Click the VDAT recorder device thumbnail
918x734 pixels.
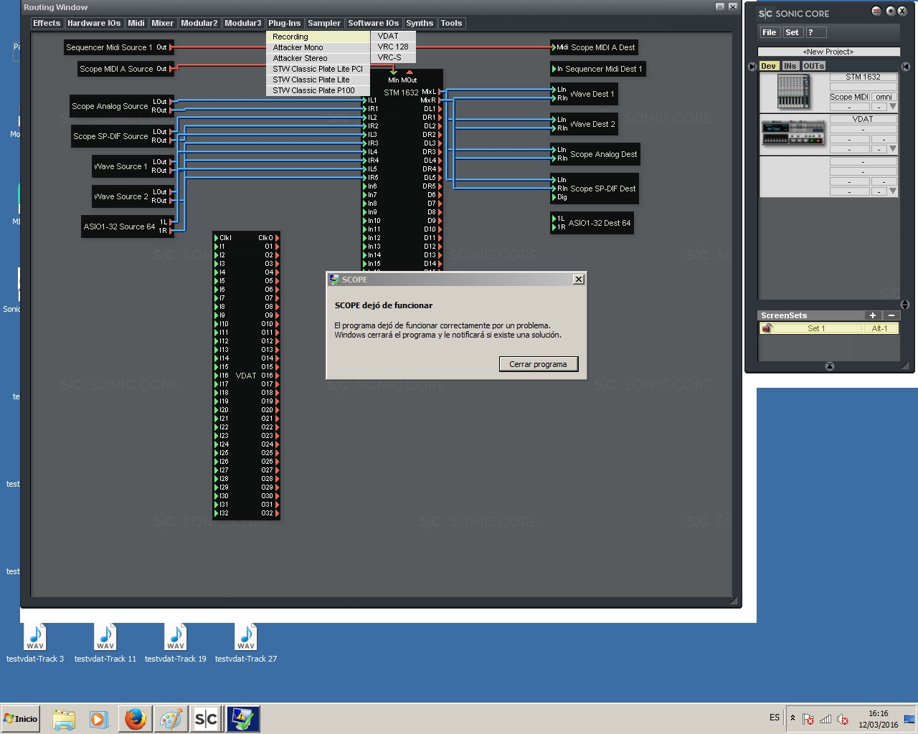coord(793,133)
